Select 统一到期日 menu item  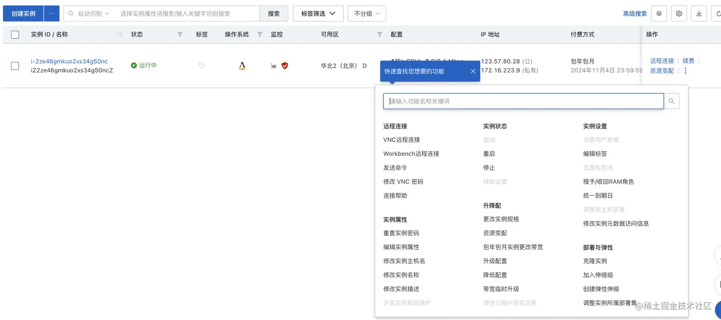598,196
